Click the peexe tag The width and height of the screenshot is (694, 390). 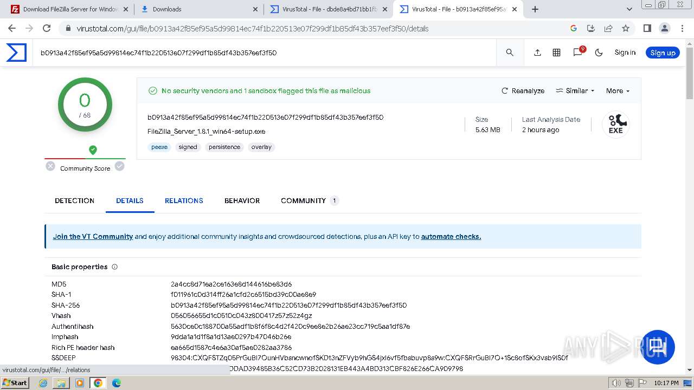click(x=159, y=147)
